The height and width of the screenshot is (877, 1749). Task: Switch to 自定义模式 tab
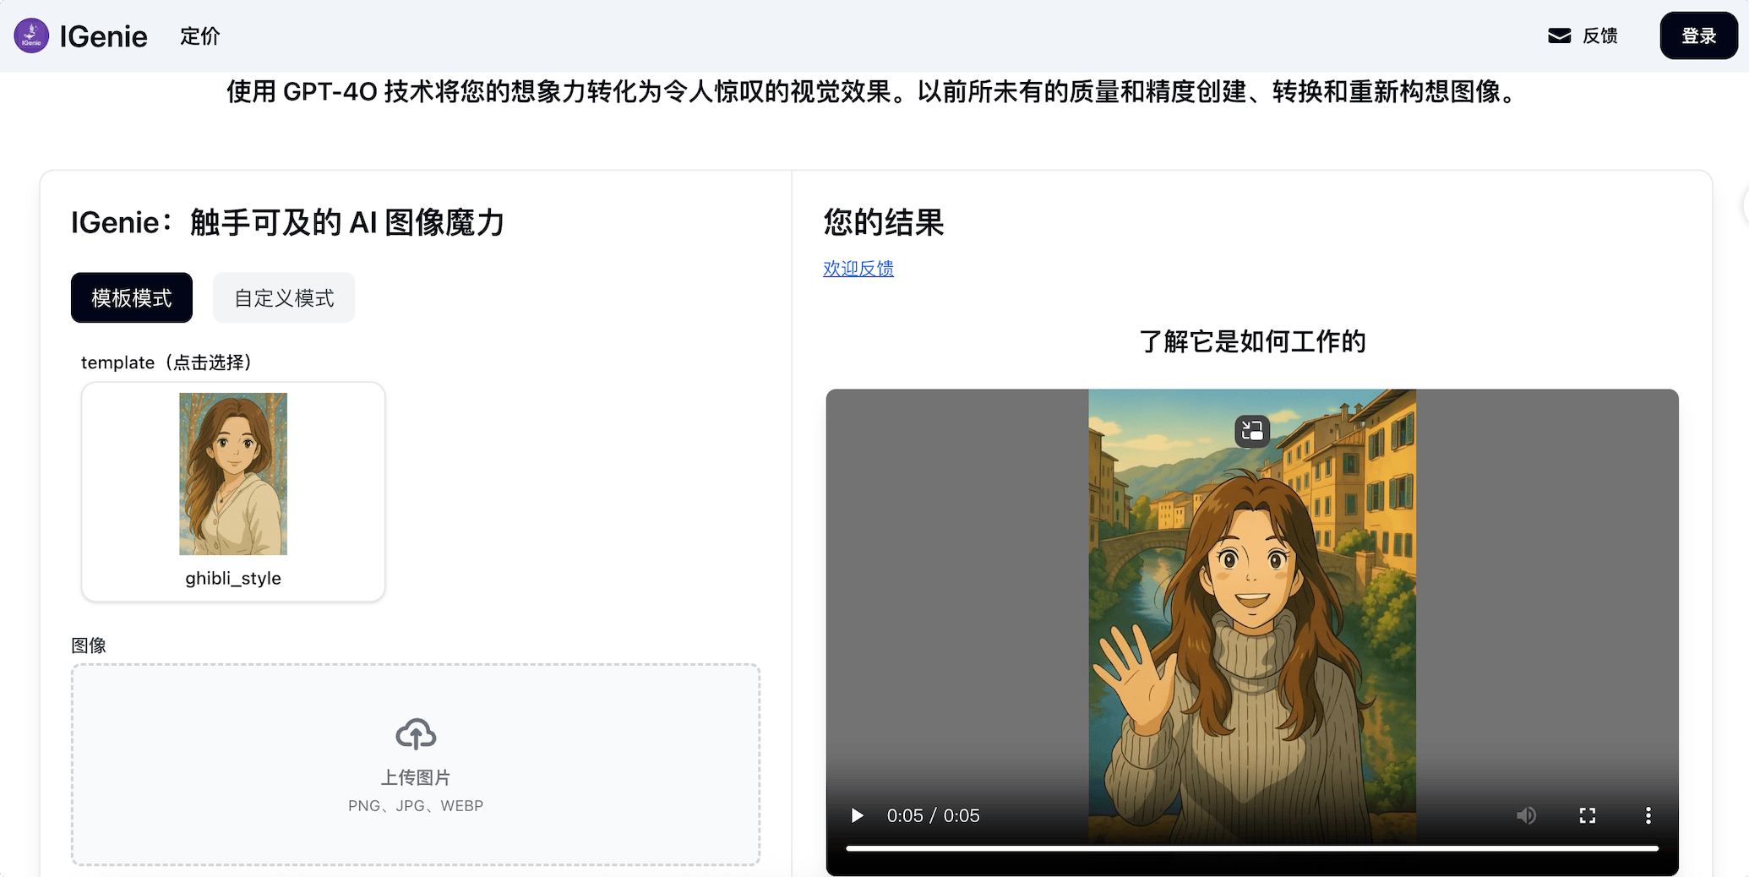[x=284, y=297]
